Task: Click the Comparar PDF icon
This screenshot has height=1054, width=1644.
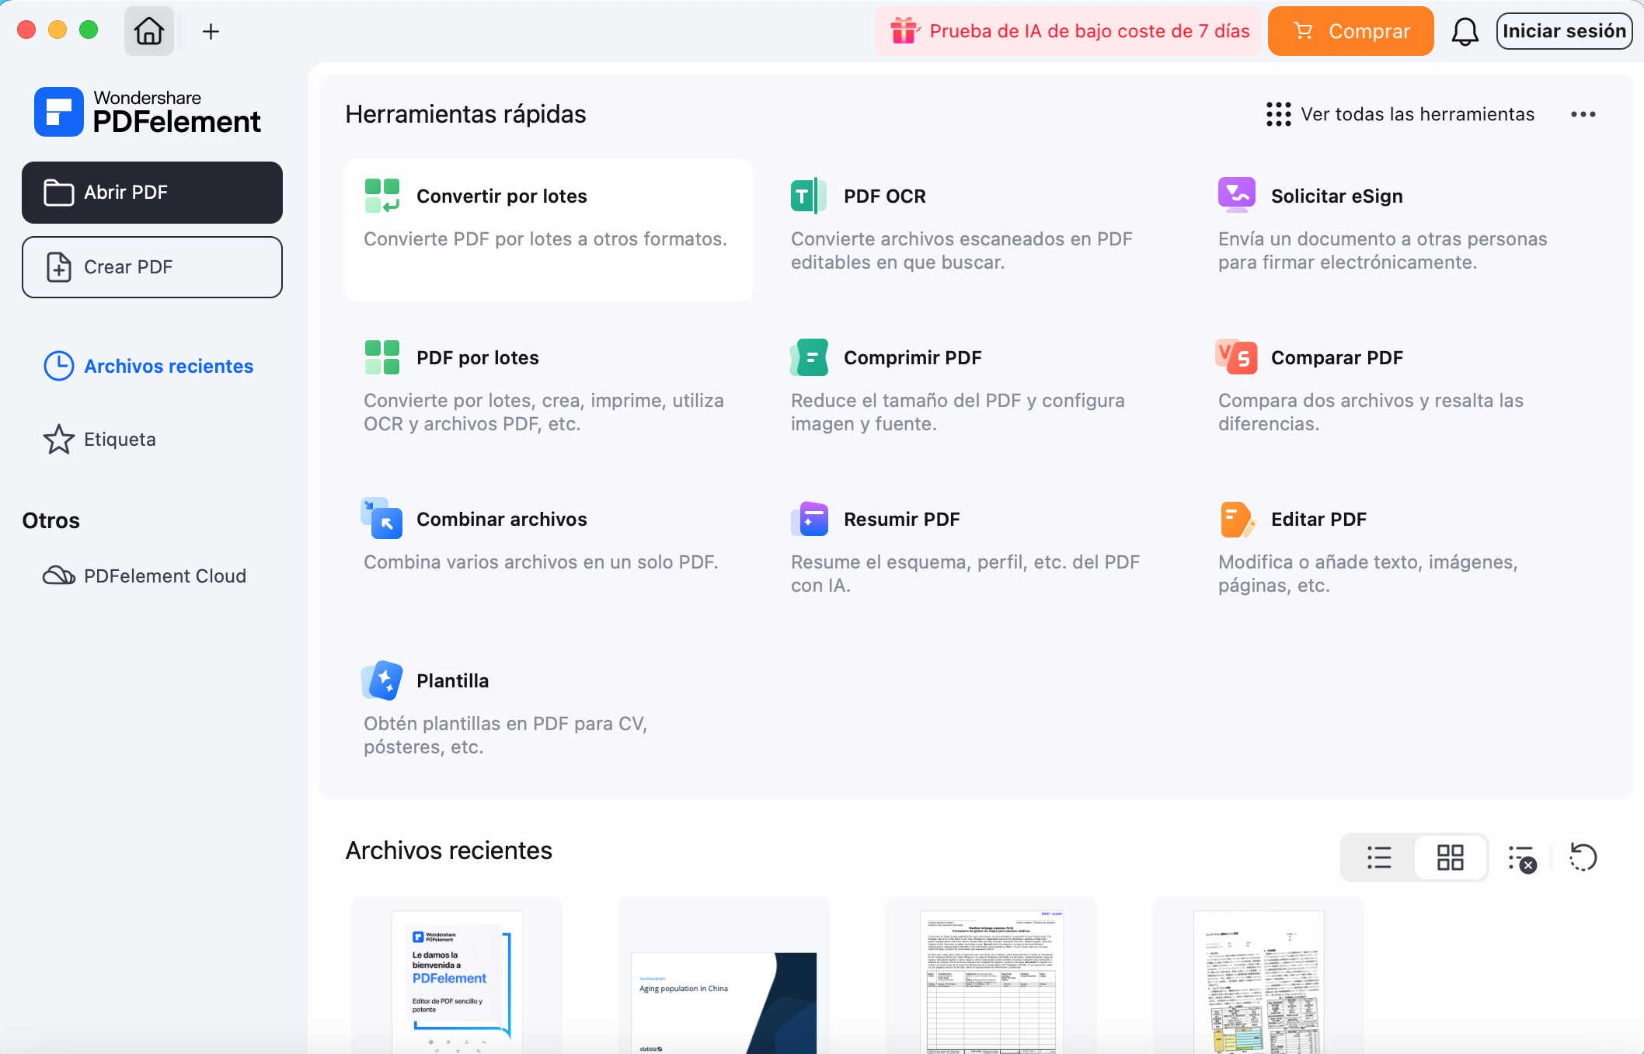Action: coord(1237,357)
